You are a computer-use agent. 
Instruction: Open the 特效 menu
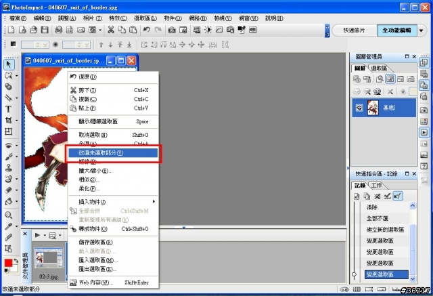(x=118, y=18)
